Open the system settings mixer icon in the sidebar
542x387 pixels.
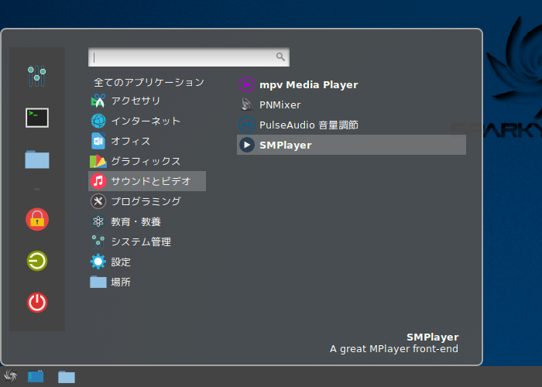37,76
